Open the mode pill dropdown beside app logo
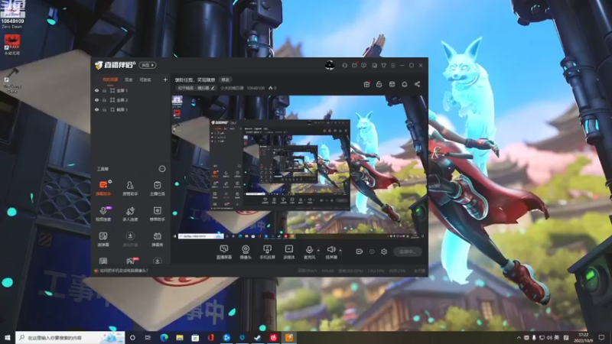The image size is (612, 344). pyautogui.click(x=148, y=65)
